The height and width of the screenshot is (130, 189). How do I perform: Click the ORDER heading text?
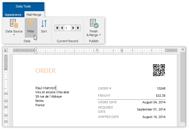(x=45, y=71)
